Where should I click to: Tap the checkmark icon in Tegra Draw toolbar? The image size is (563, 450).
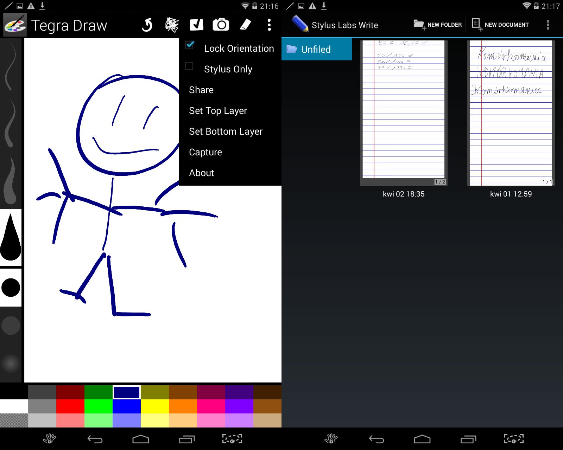coord(196,25)
